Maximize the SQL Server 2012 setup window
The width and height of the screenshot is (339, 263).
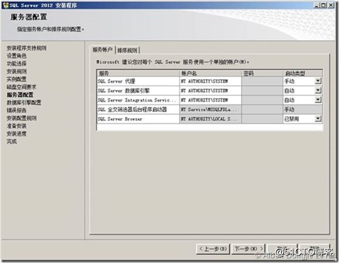323,5
